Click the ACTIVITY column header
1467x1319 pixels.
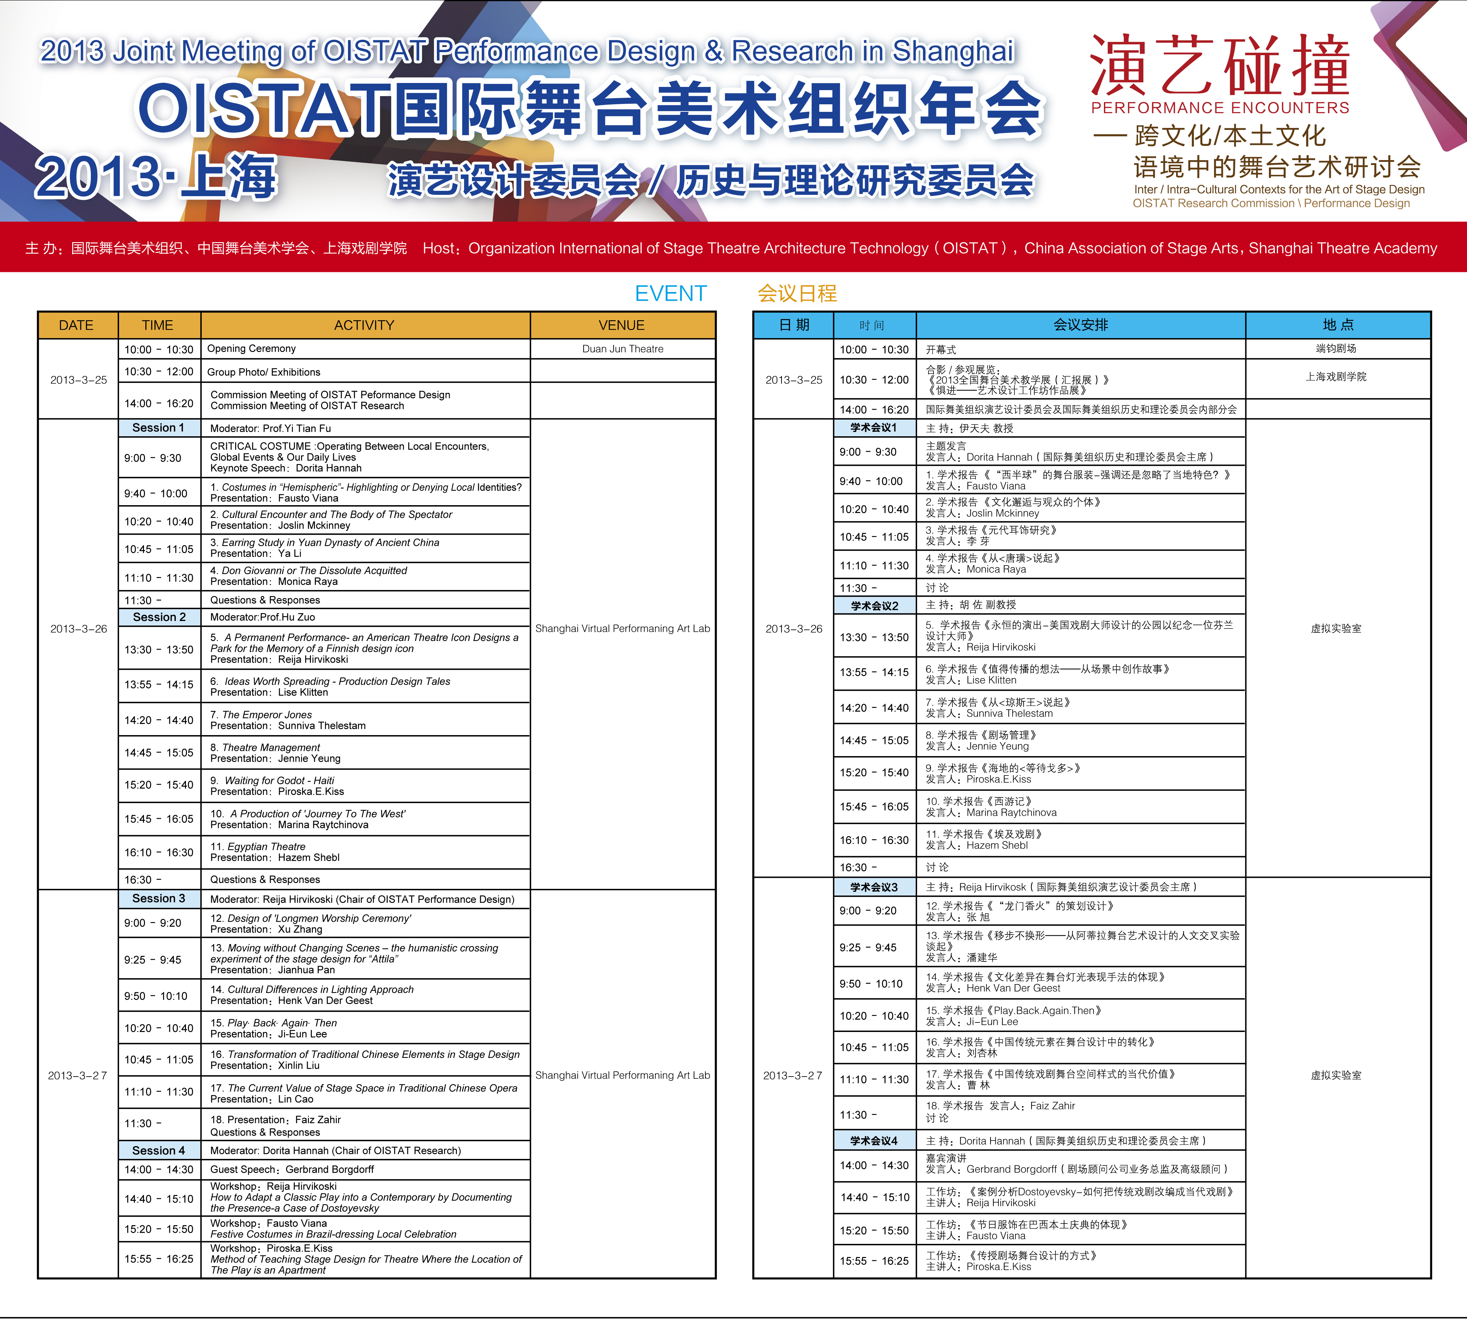coord(364,325)
